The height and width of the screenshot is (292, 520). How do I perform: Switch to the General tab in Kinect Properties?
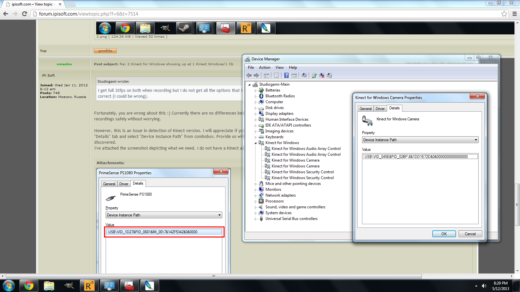[x=366, y=109]
